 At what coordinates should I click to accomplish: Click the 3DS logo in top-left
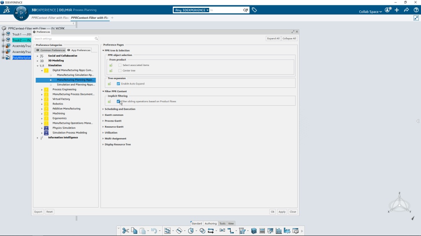click(x=7, y=10)
